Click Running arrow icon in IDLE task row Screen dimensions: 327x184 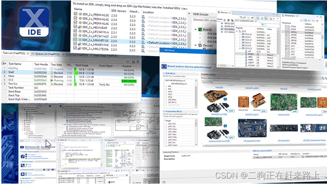[52, 80]
